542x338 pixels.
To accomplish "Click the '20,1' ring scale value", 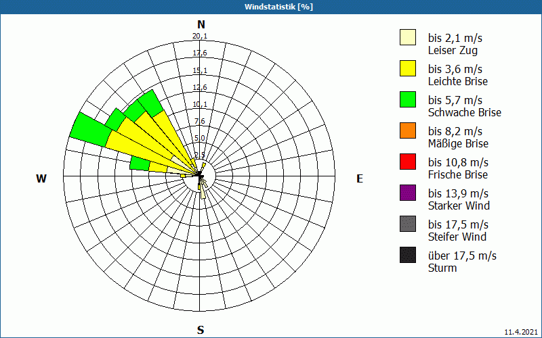I will click(x=200, y=37).
